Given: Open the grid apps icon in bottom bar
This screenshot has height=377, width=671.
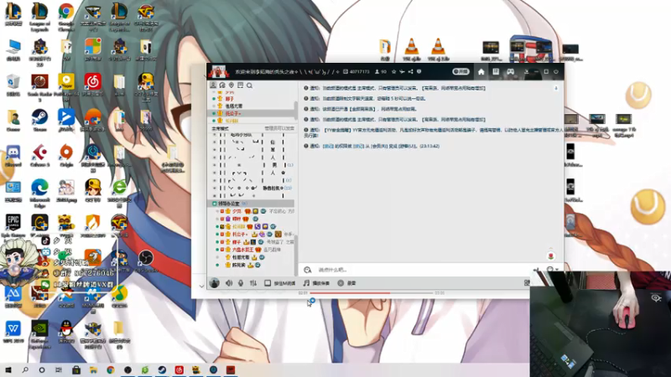Looking at the screenshot, I should 527,283.
